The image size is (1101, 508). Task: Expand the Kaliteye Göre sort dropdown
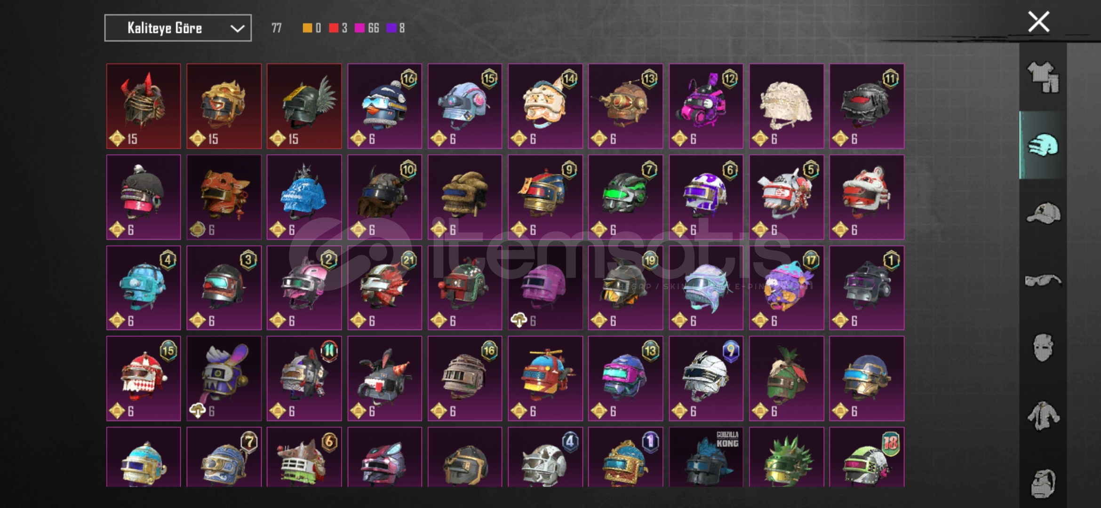click(178, 28)
